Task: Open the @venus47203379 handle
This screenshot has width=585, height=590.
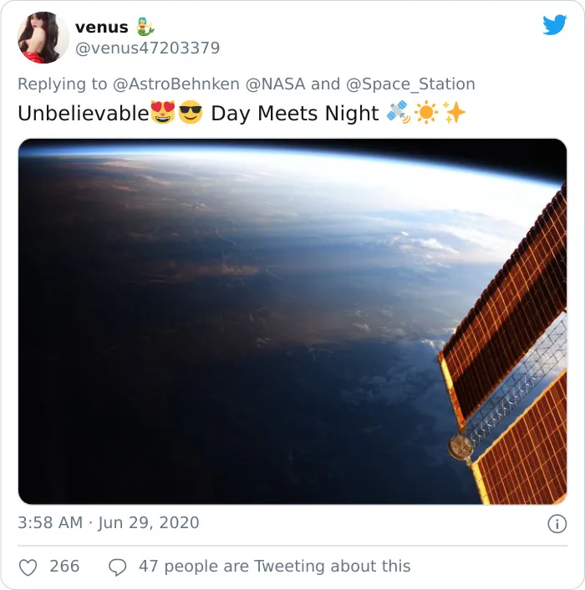Action: point(147,48)
